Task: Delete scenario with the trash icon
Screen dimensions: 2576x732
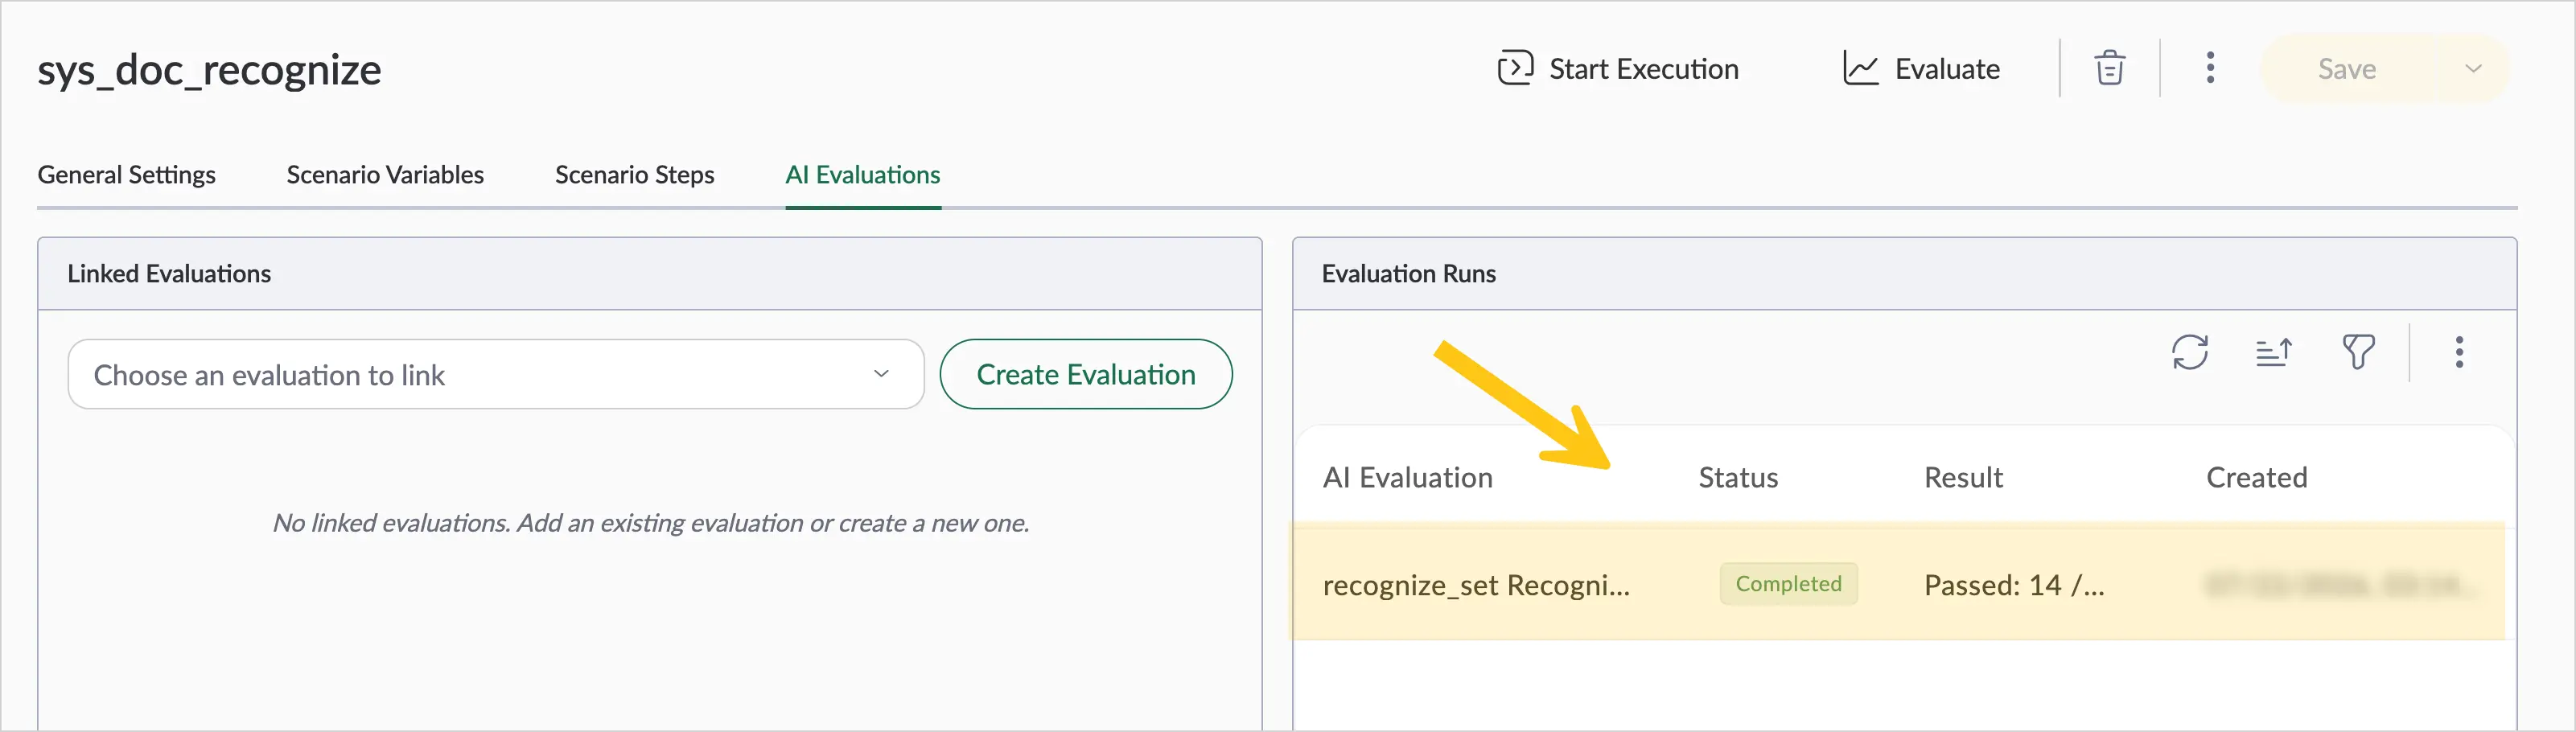Action: click(x=2109, y=69)
